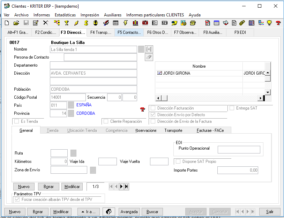Image resolution: width=284 pixels, height=218 pixels.
Task: Click the open book toolbar icon
Action: [x=225, y=23]
